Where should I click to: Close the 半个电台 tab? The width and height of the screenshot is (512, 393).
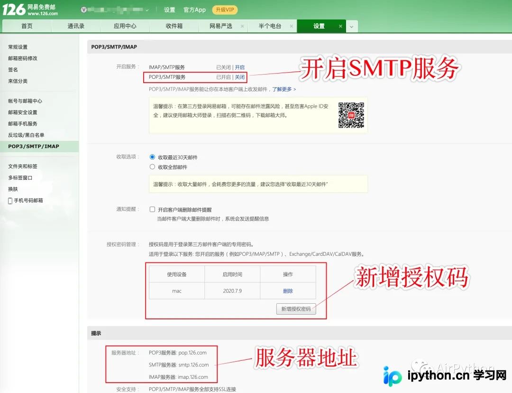pyautogui.click(x=291, y=26)
